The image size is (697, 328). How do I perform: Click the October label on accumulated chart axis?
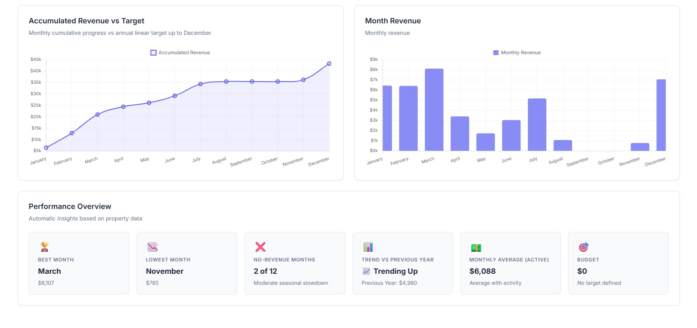point(269,161)
